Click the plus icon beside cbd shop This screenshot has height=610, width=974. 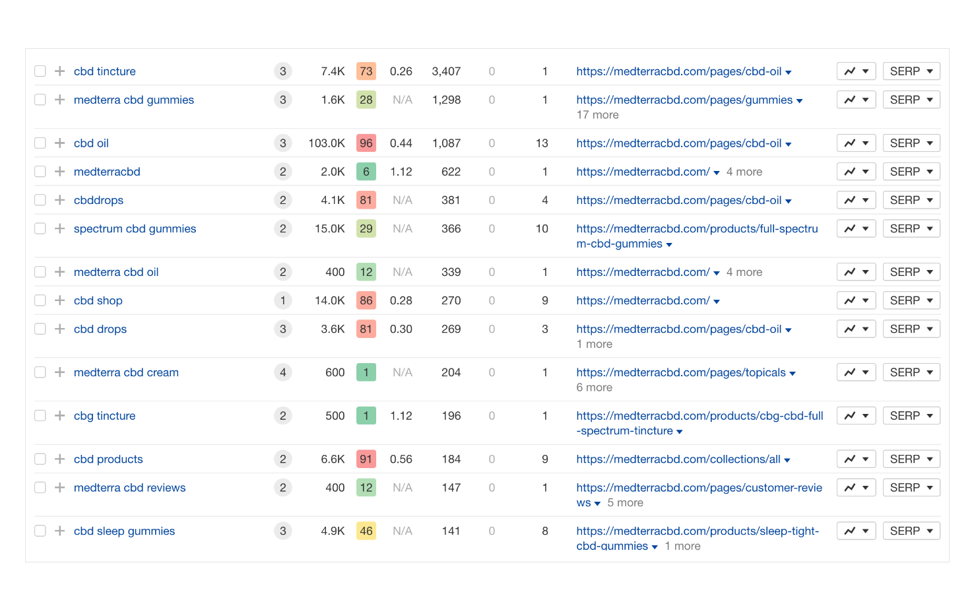click(x=60, y=300)
